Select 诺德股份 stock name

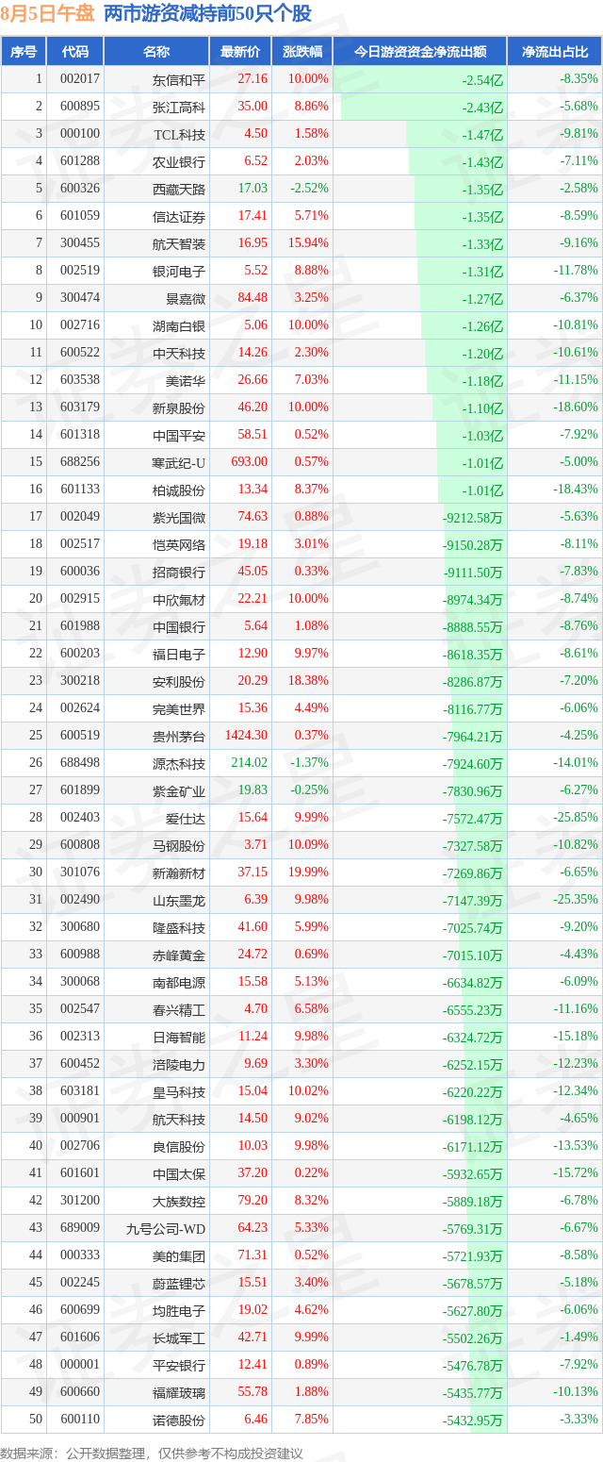click(179, 1420)
